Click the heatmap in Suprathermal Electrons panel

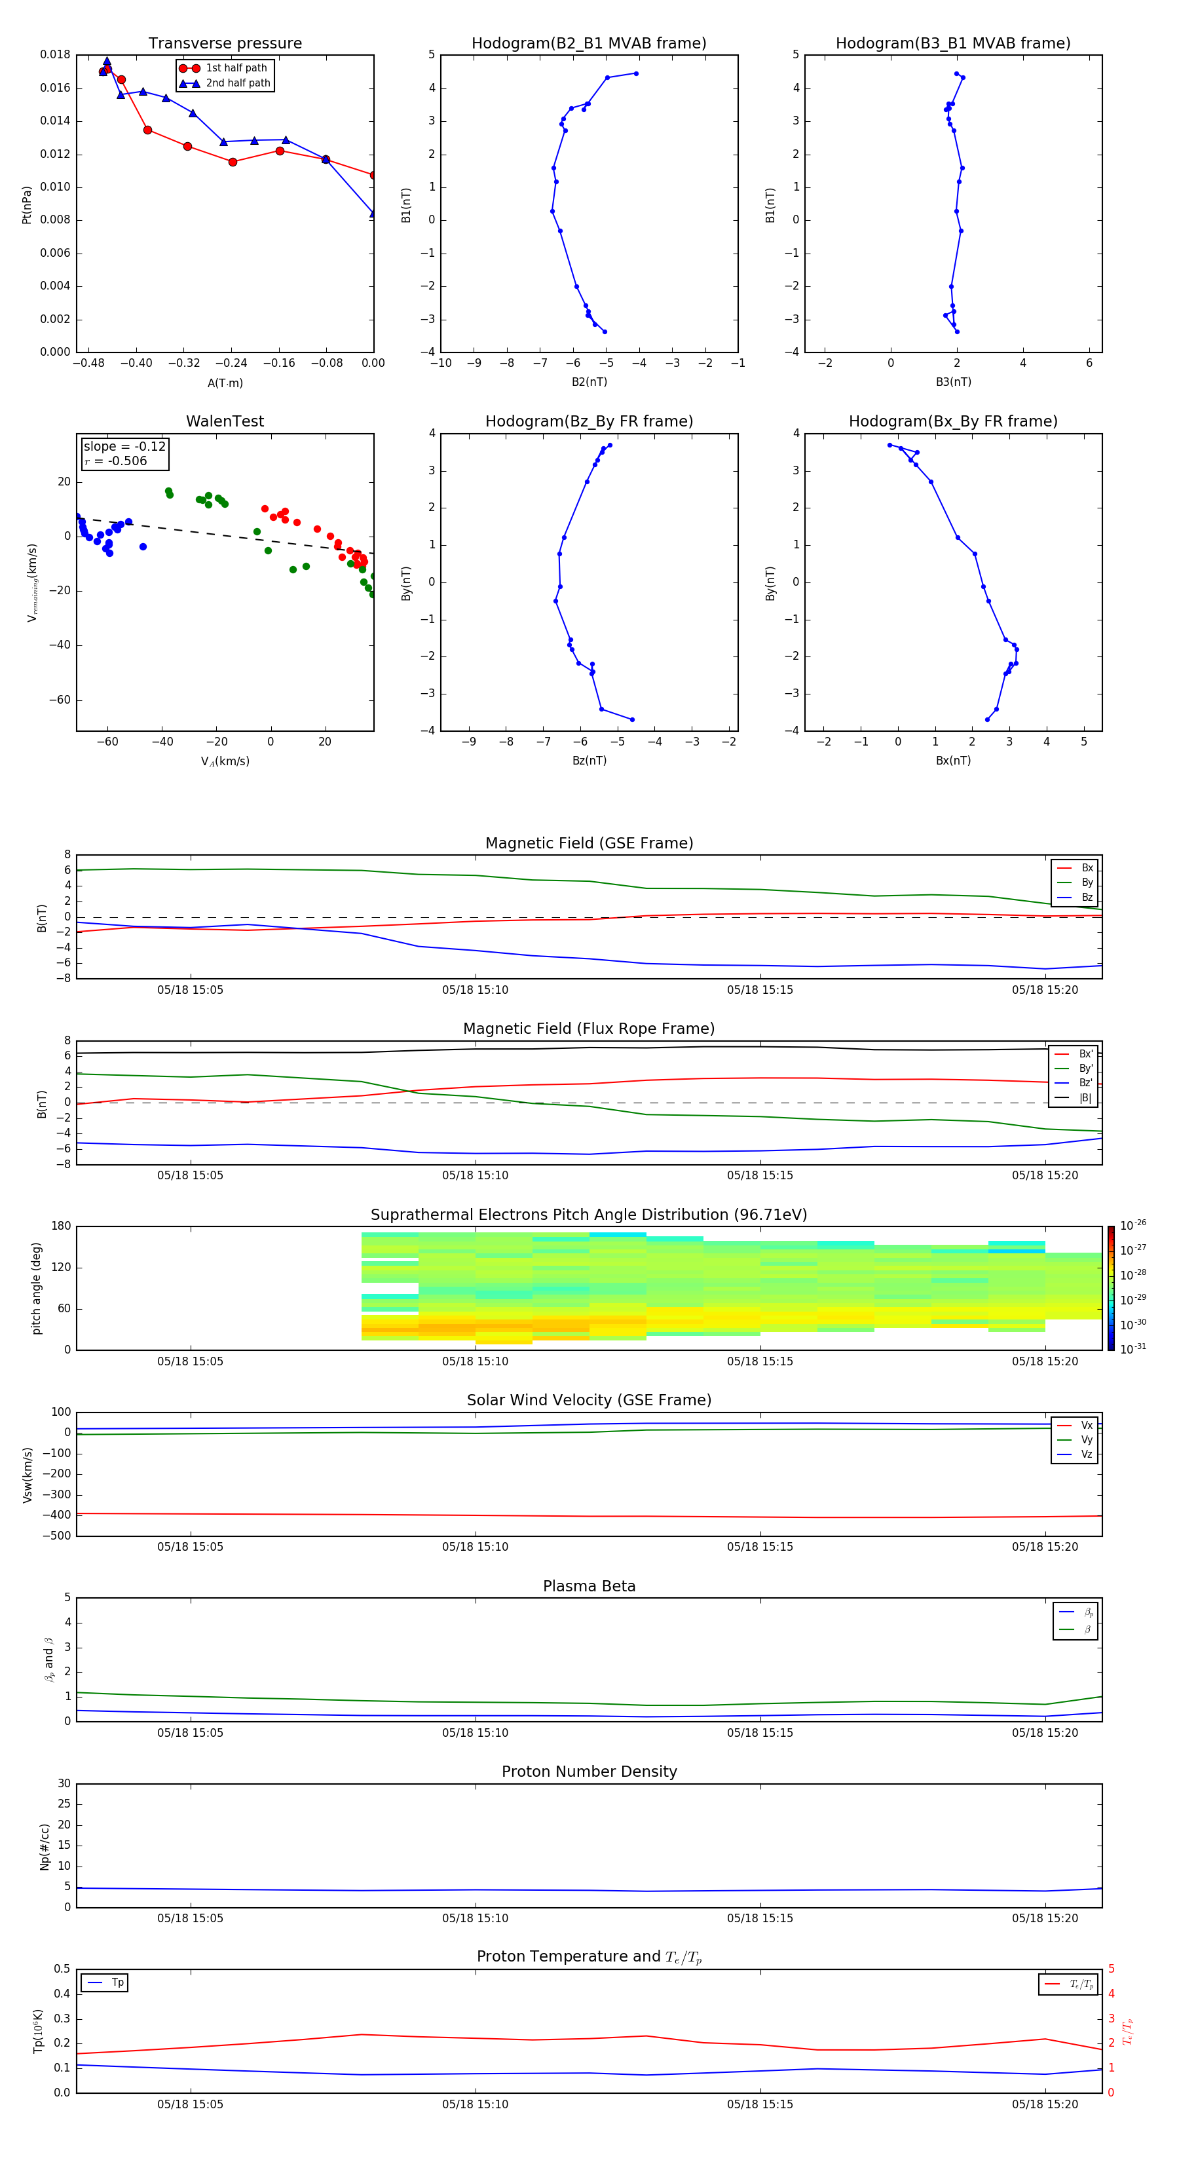tap(732, 1288)
